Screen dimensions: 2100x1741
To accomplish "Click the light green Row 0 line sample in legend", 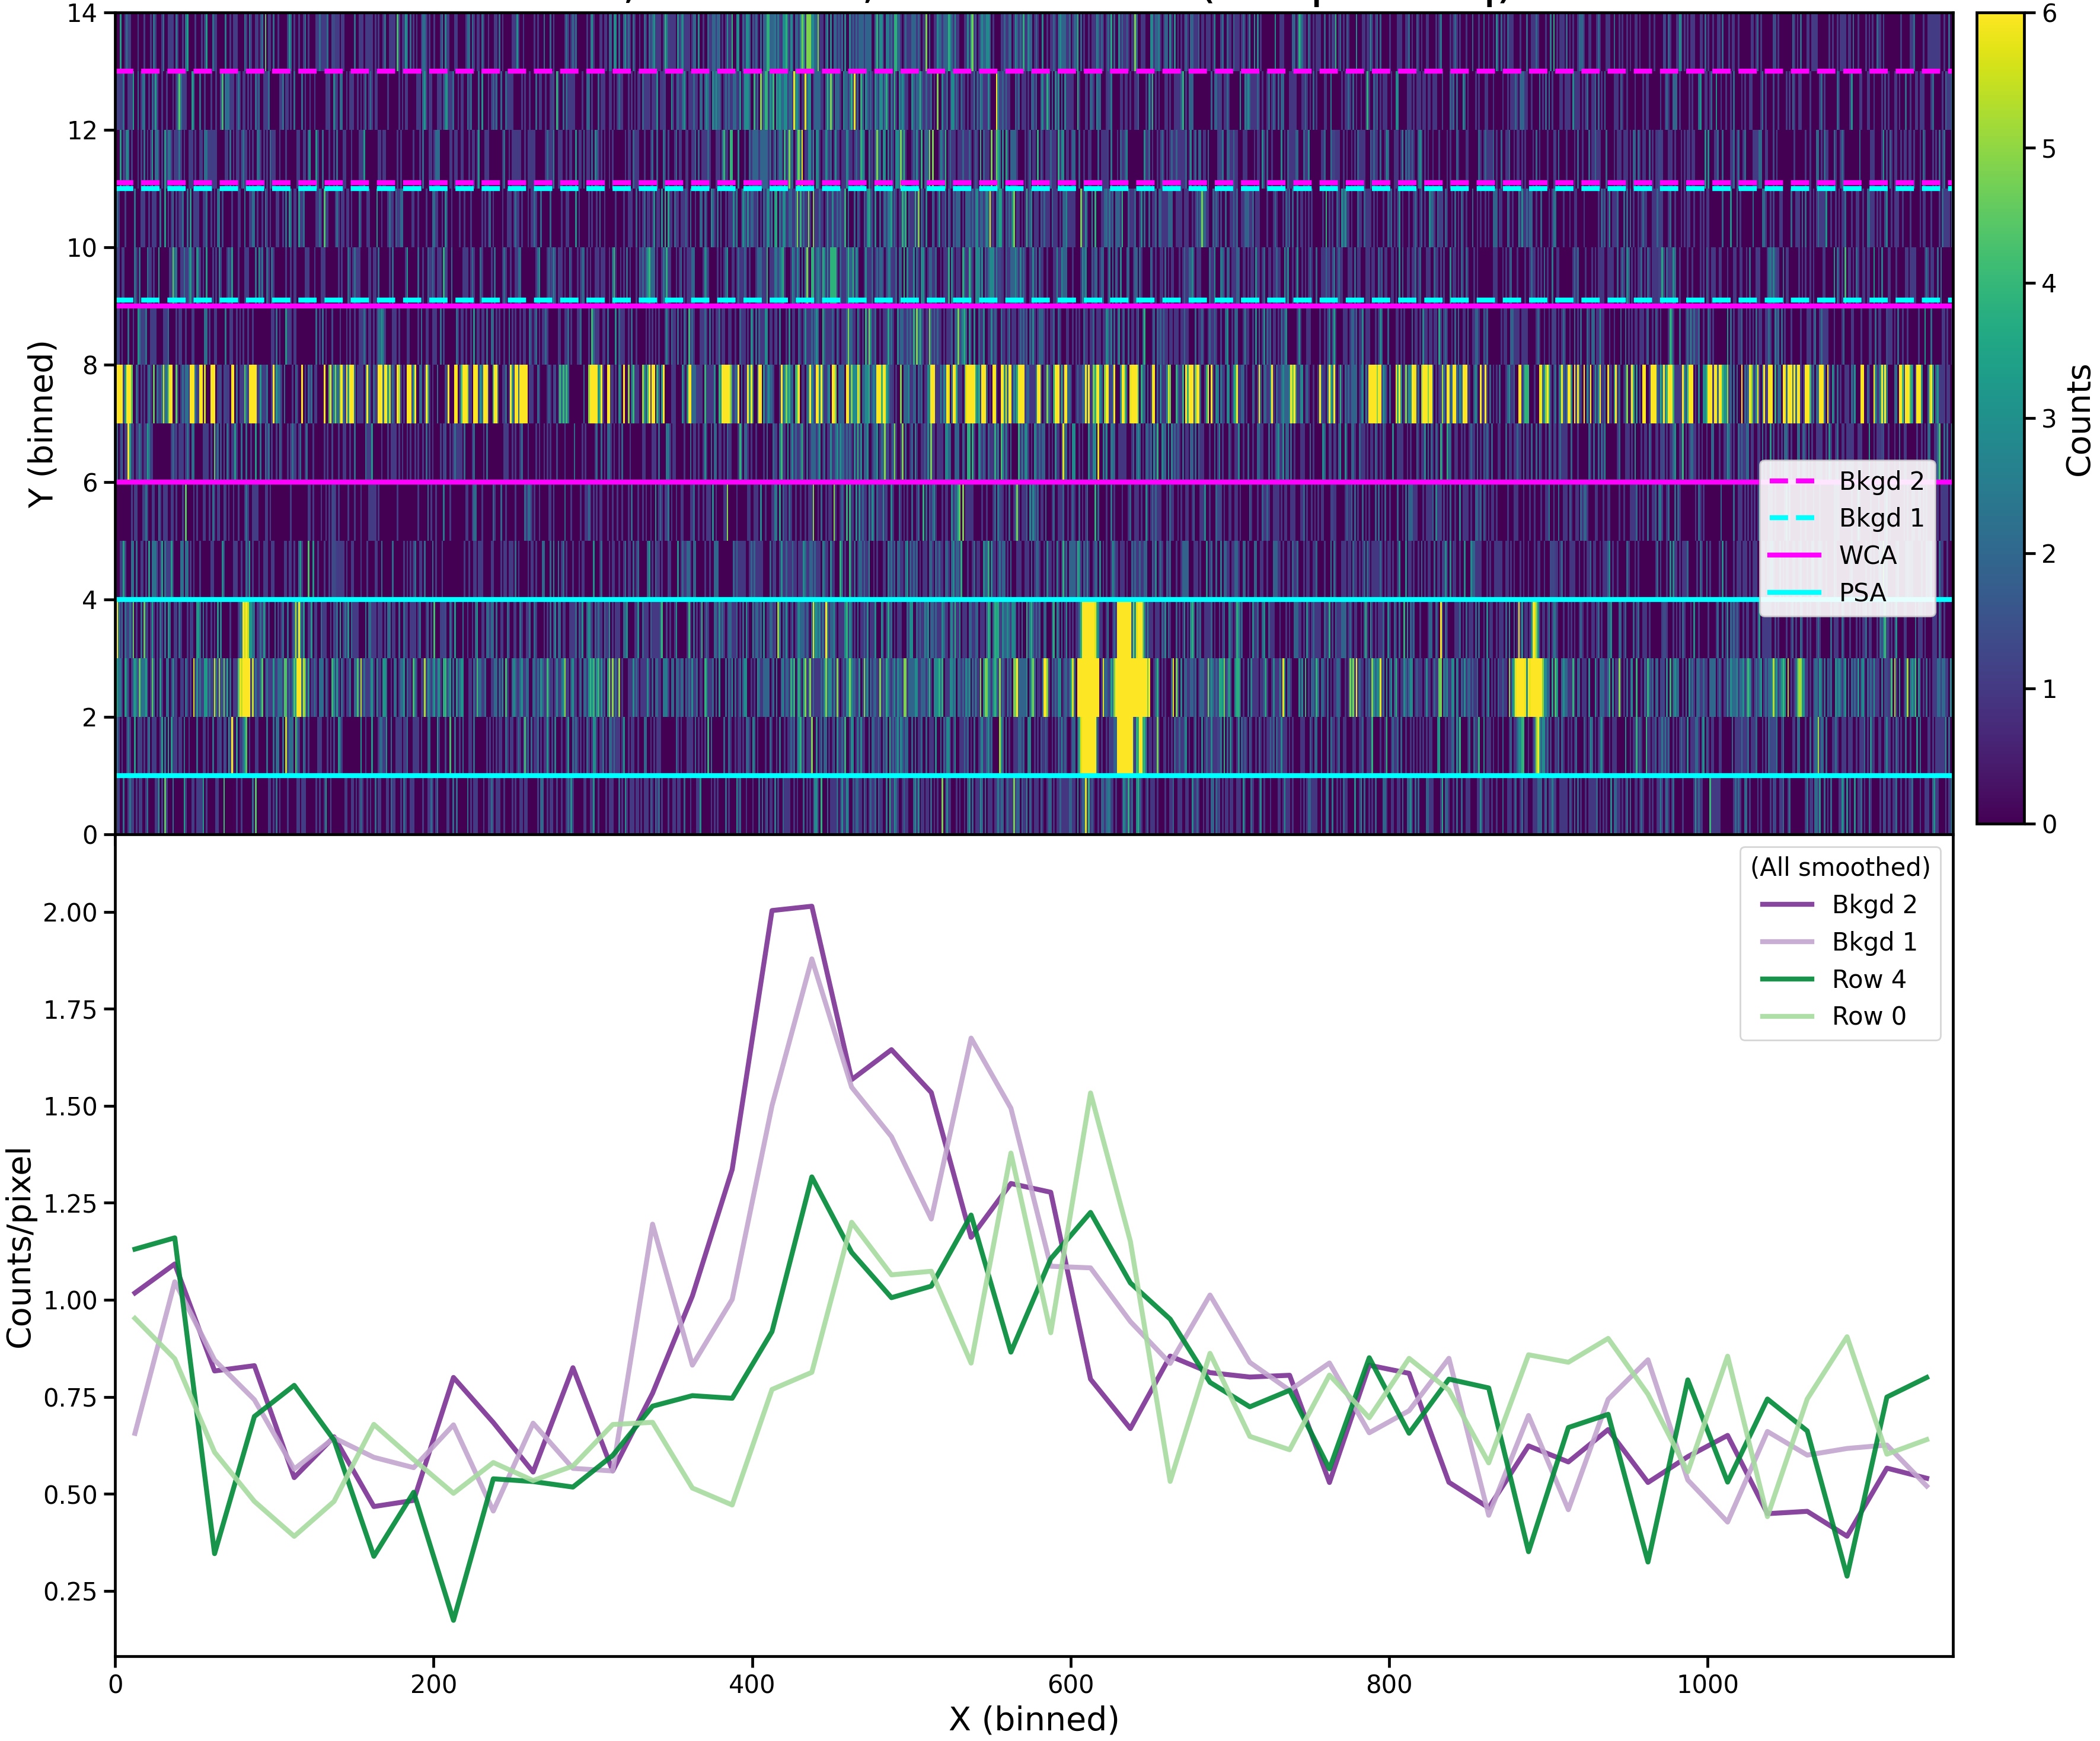I will 1787,1016.
